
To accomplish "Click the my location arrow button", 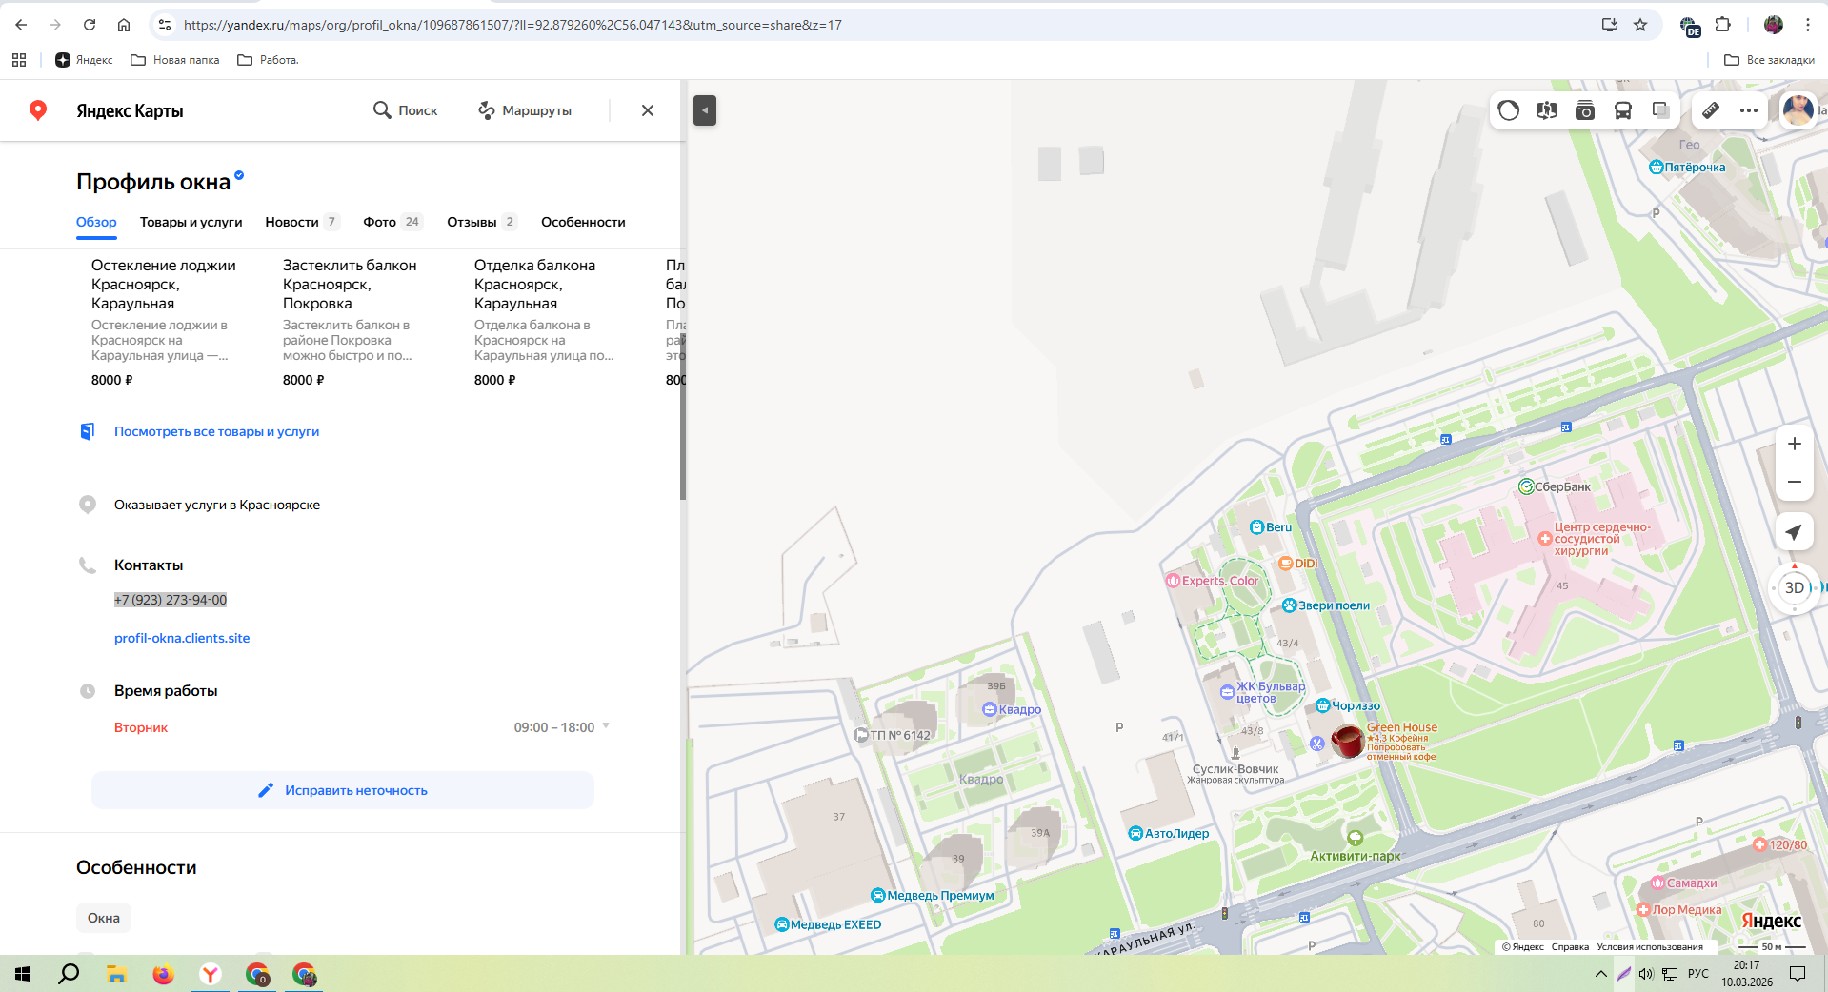I will 1794,532.
